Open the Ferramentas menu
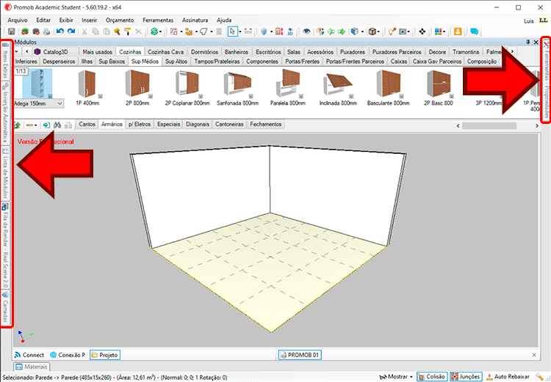Viewport: 551px width, 382px height. click(159, 20)
